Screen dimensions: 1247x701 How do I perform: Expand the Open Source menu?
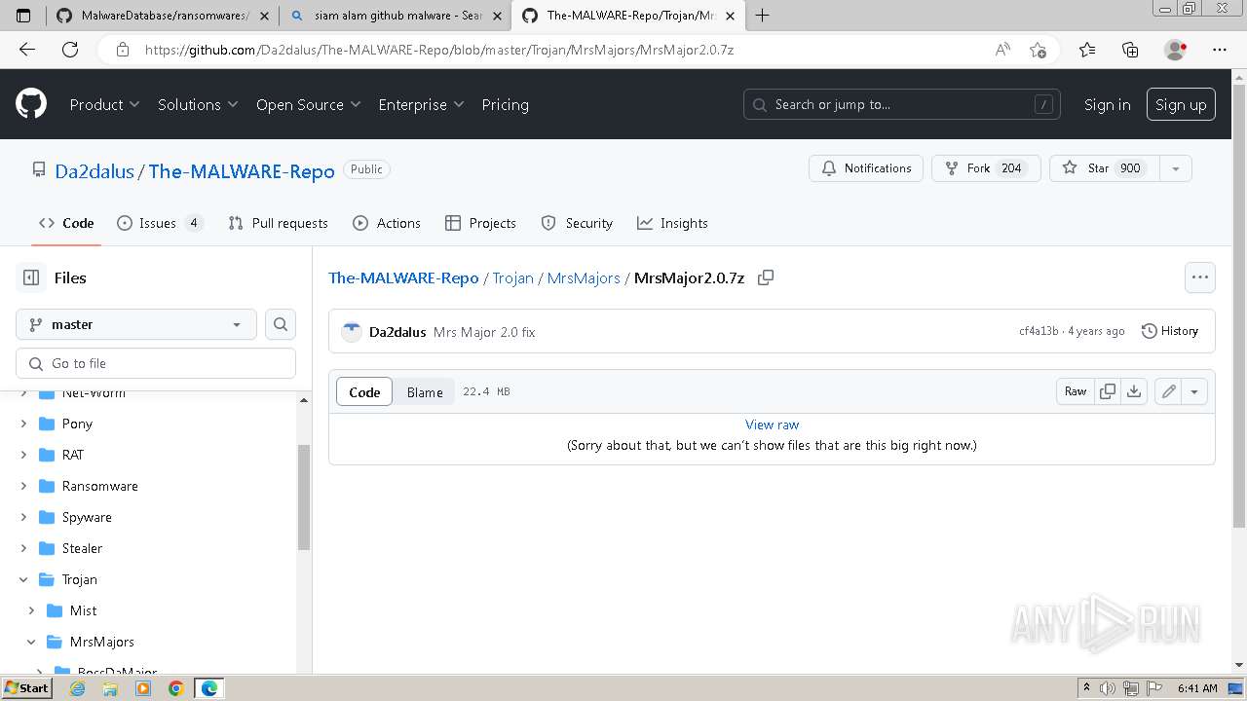(308, 104)
